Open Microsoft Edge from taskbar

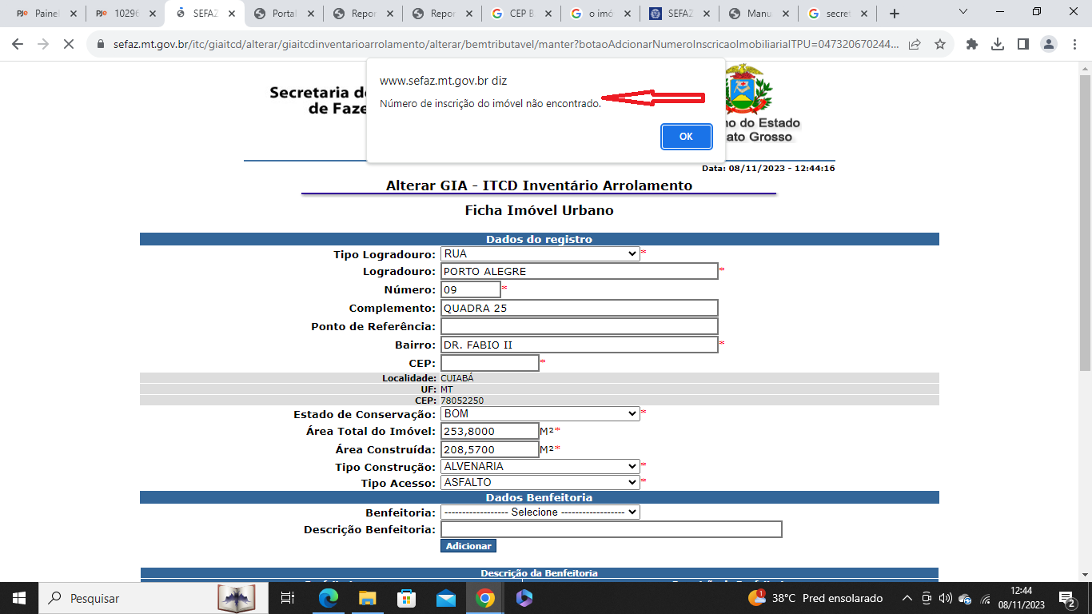click(x=328, y=598)
